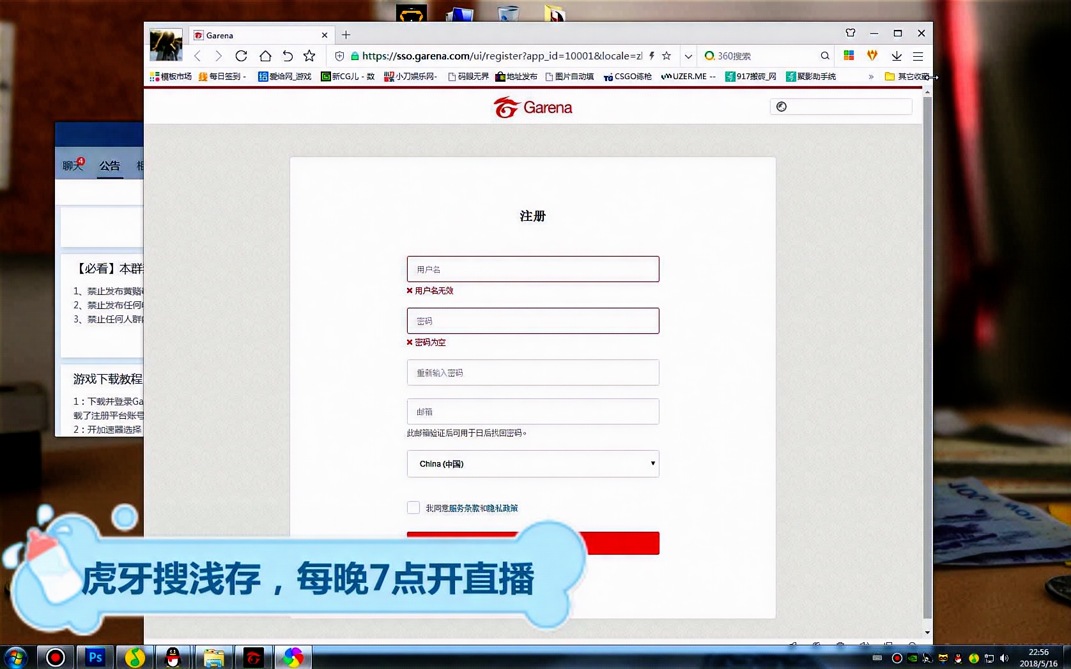Click the skin shirt icon in title bar
The width and height of the screenshot is (1071, 669).
point(851,33)
